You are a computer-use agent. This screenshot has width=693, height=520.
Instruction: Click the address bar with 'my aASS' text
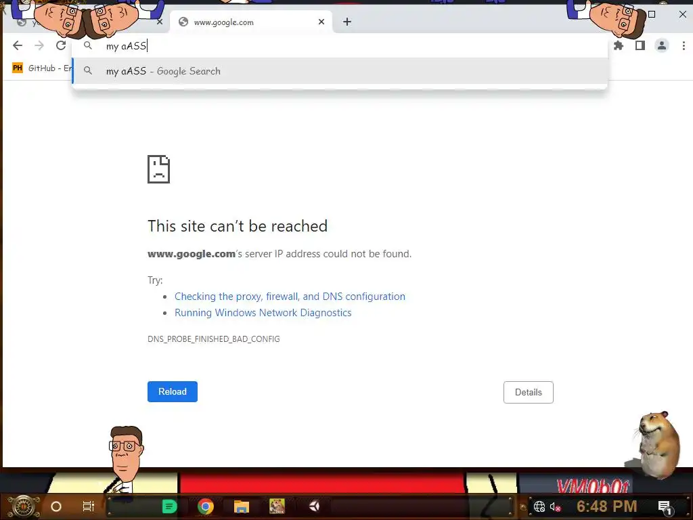(x=340, y=45)
